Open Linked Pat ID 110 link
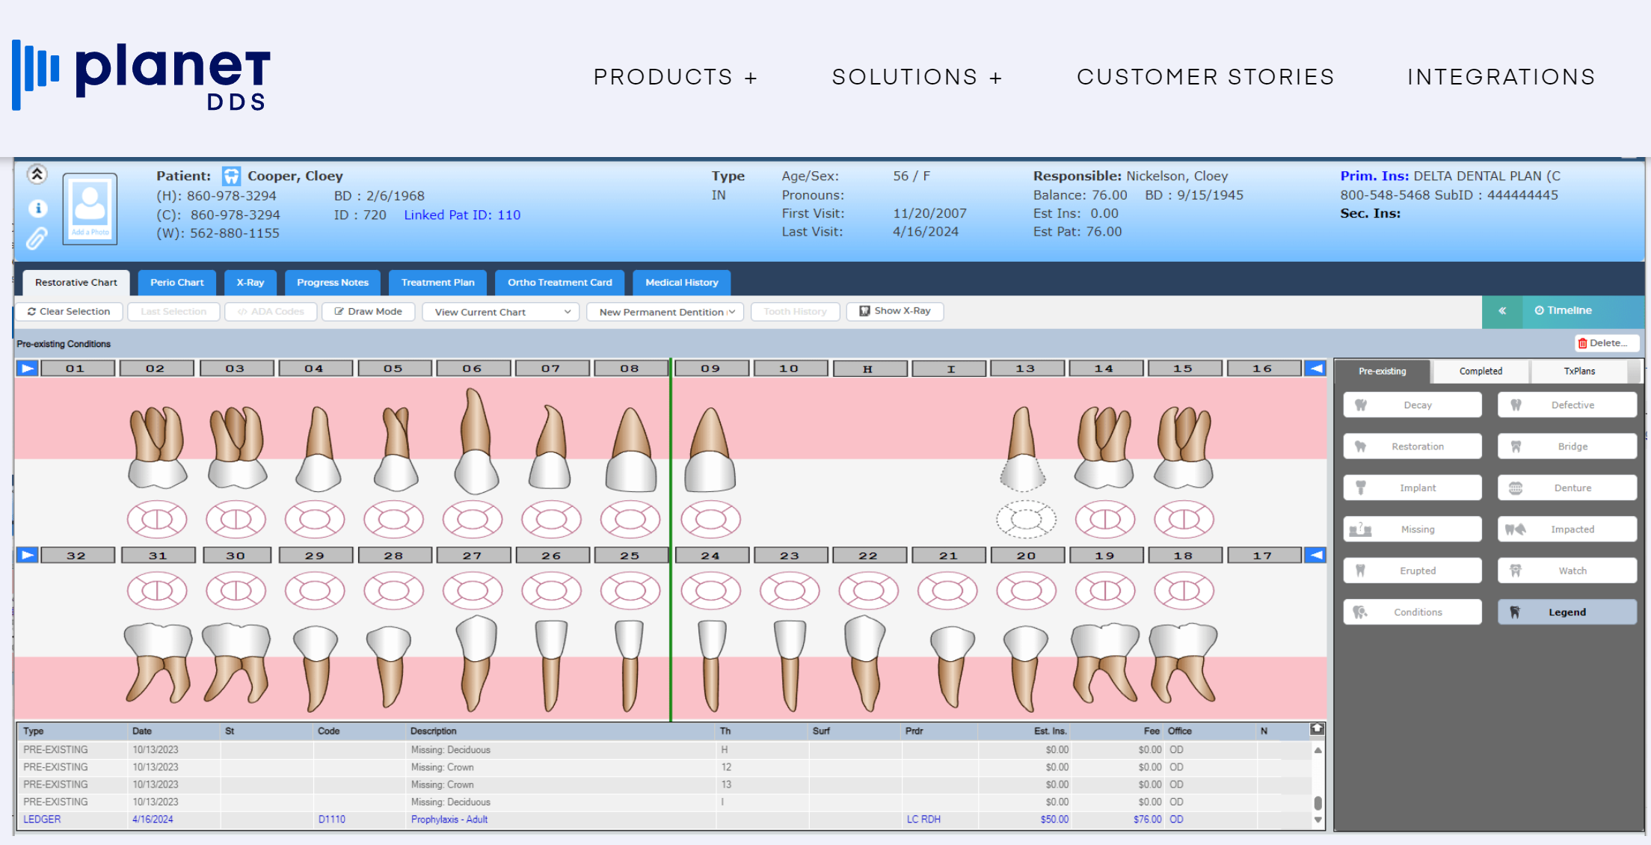The height and width of the screenshot is (845, 1651). click(461, 215)
